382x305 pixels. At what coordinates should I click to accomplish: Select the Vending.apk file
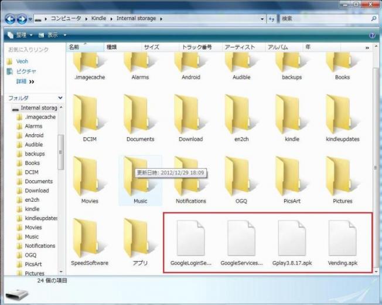click(x=342, y=243)
